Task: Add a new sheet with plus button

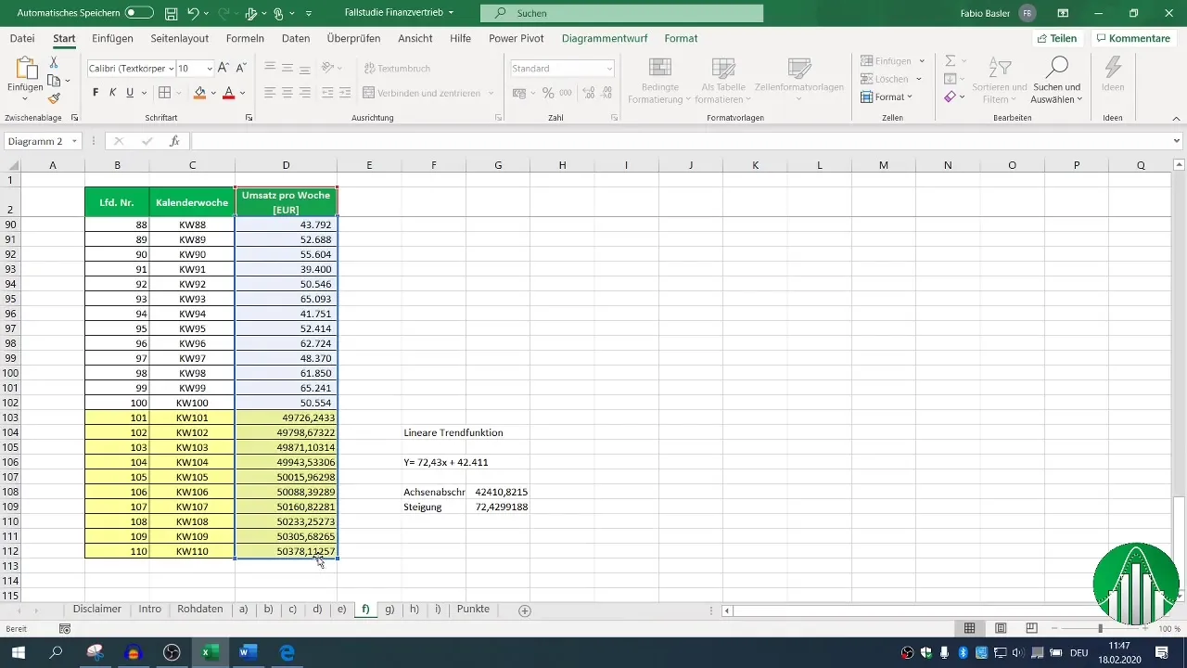Action: (x=525, y=610)
